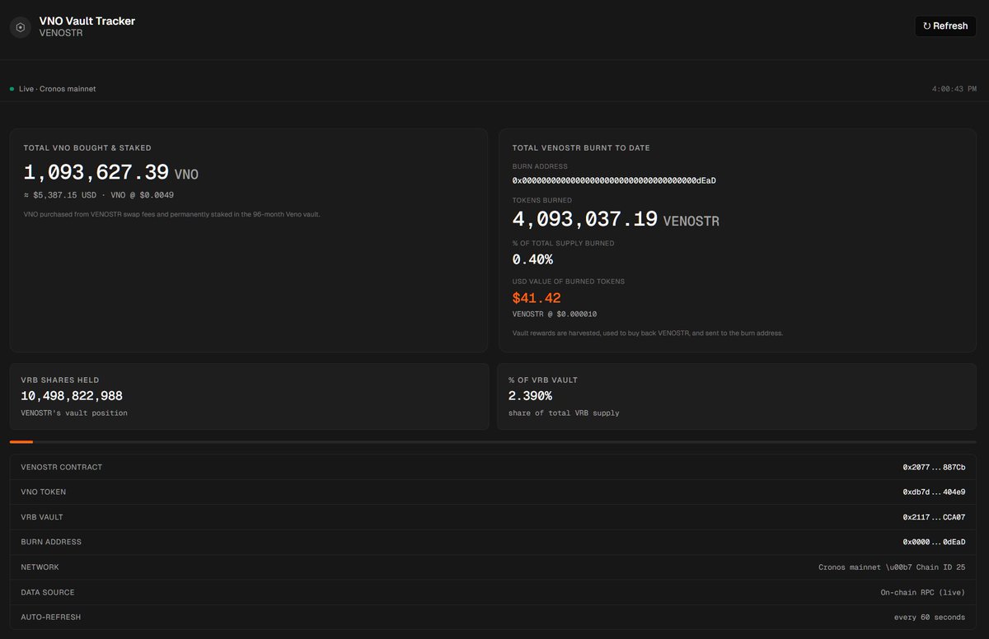Screen dimensions: 989x639
Task: Click the VENOSTR contract address 0x2077...887Cb
Action: pos(934,467)
